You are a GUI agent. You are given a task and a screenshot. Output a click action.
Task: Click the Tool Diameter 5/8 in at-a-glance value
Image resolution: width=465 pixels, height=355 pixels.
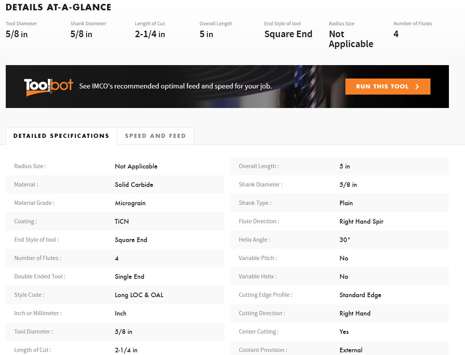(x=16, y=34)
